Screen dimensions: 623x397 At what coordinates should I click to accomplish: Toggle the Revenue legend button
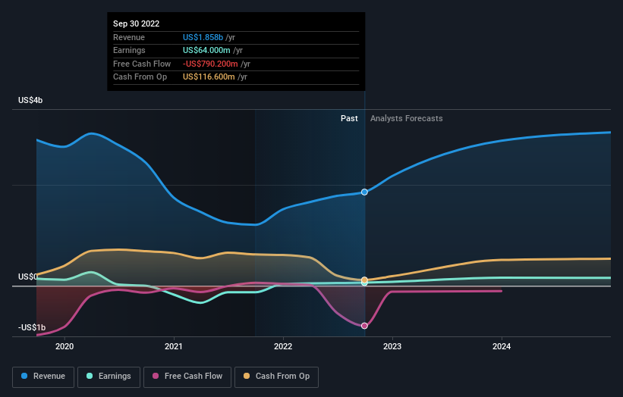43,377
